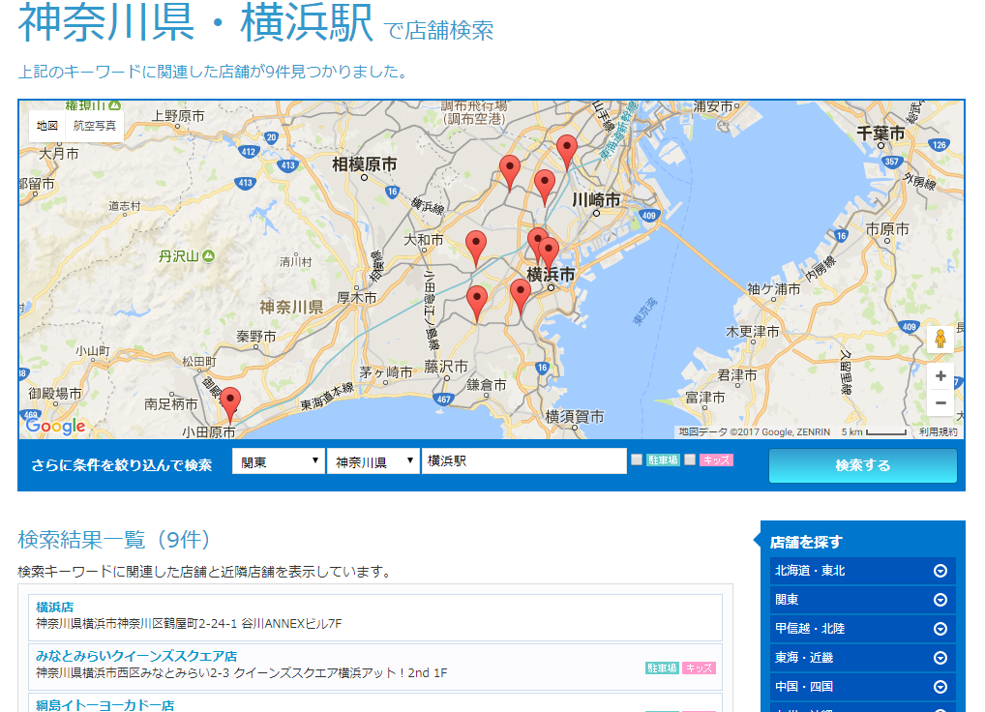Open みなとみらいクイーンズスクエア店 link
This screenshot has width=985, height=712.
coord(136,656)
